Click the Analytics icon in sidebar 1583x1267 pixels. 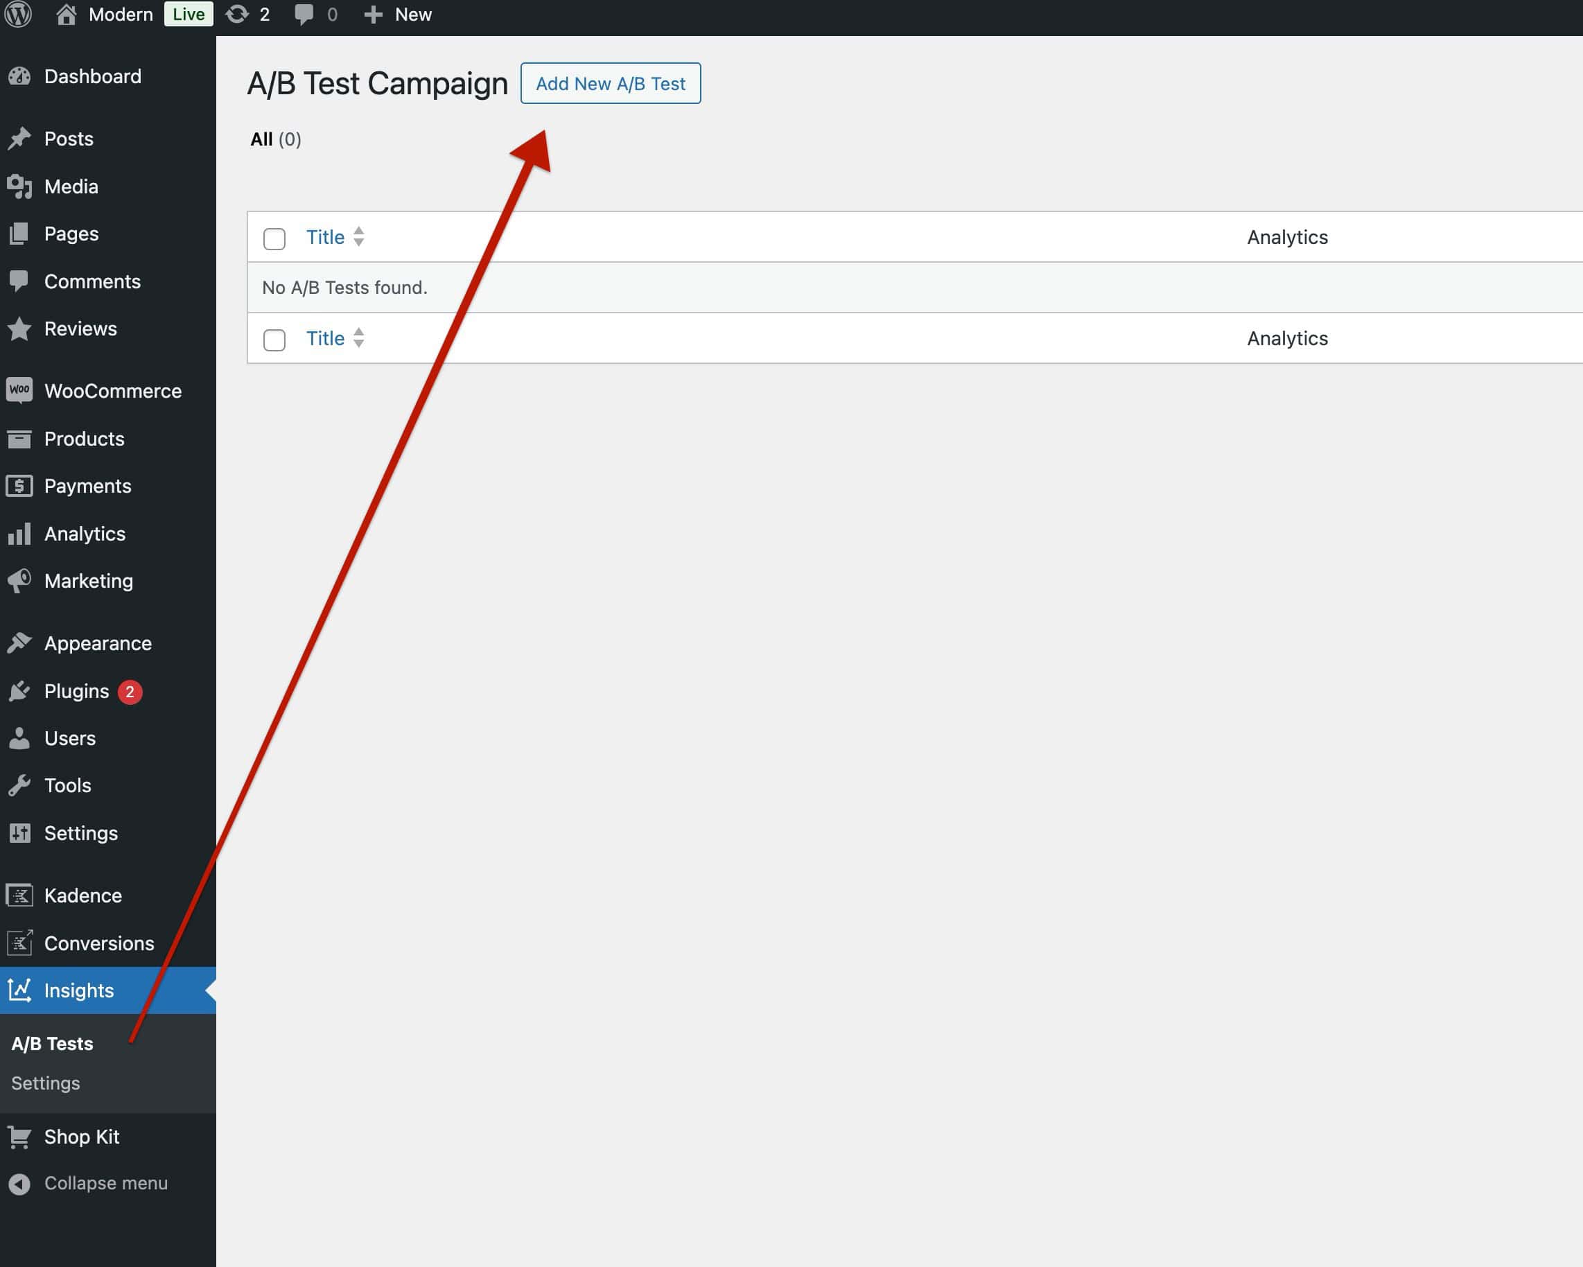tap(19, 534)
